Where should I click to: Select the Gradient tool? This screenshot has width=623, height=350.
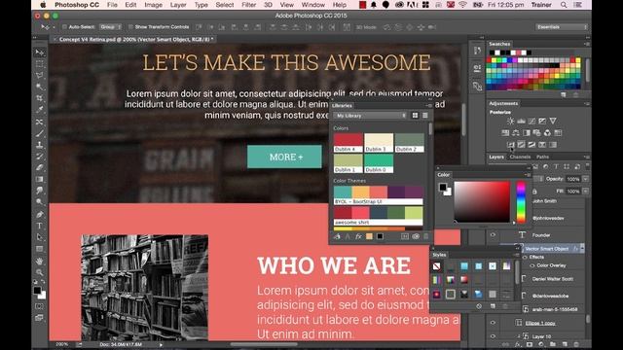pyautogui.click(x=39, y=179)
